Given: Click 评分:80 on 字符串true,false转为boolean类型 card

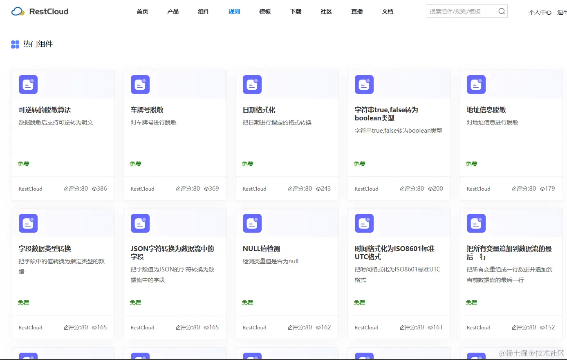Looking at the screenshot, I should 414,189.
